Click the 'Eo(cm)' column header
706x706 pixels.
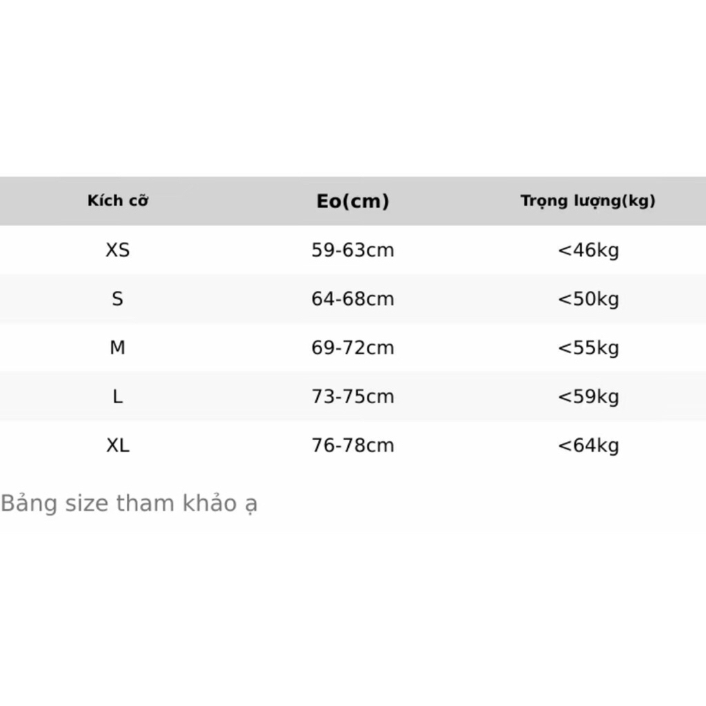(352, 201)
